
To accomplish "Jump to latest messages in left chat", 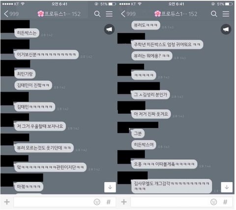I will pyautogui.click(x=110, y=187).
